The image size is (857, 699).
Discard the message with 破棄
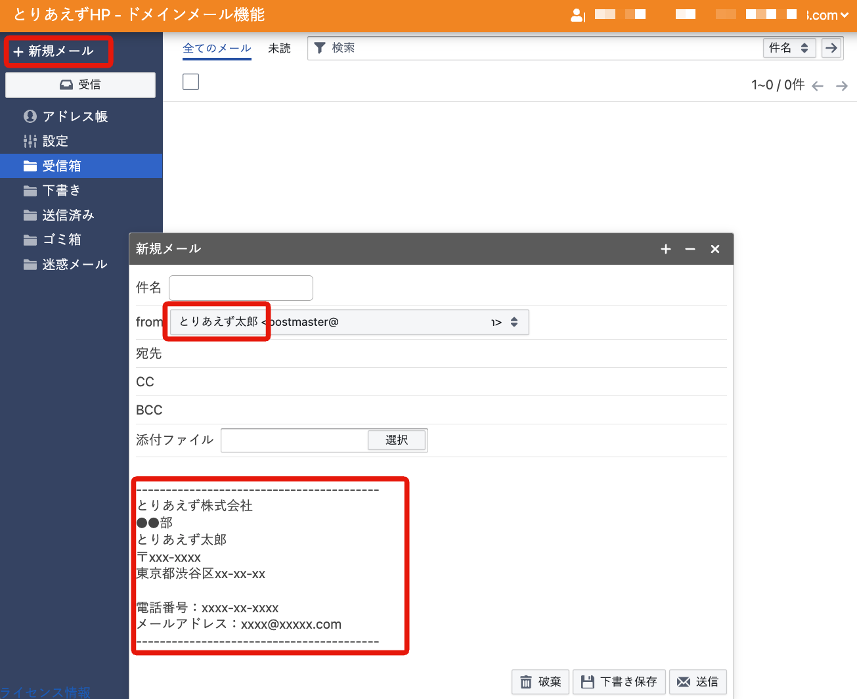(541, 682)
